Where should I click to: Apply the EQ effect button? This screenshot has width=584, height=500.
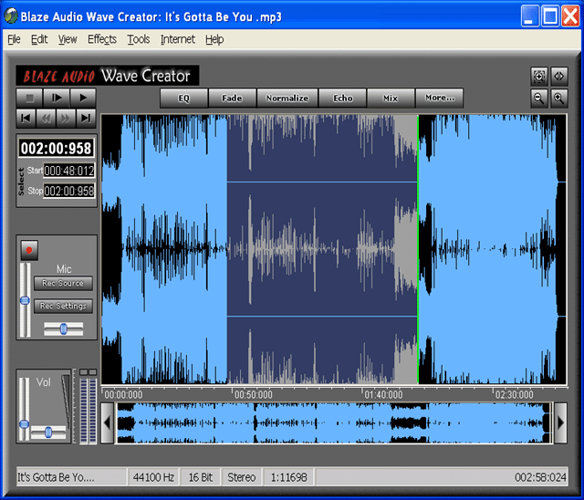(x=184, y=99)
